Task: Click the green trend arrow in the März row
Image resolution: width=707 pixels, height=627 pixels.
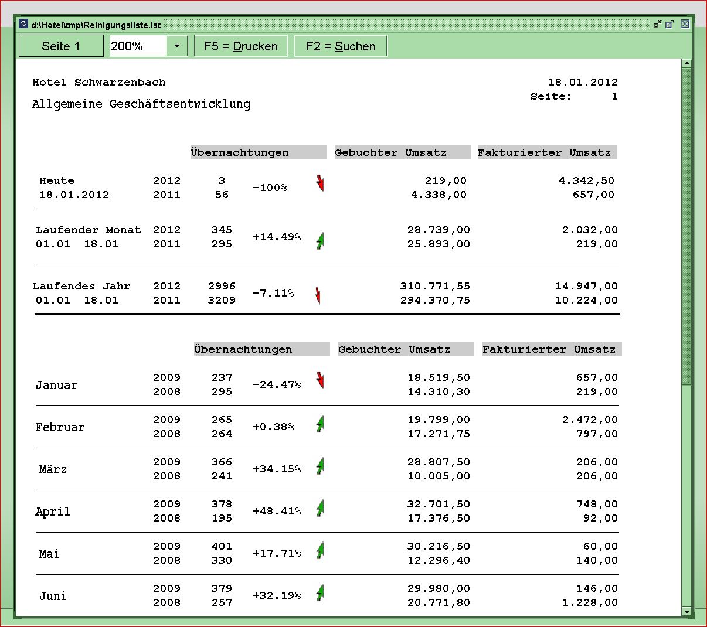Action: (x=320, y=466)
